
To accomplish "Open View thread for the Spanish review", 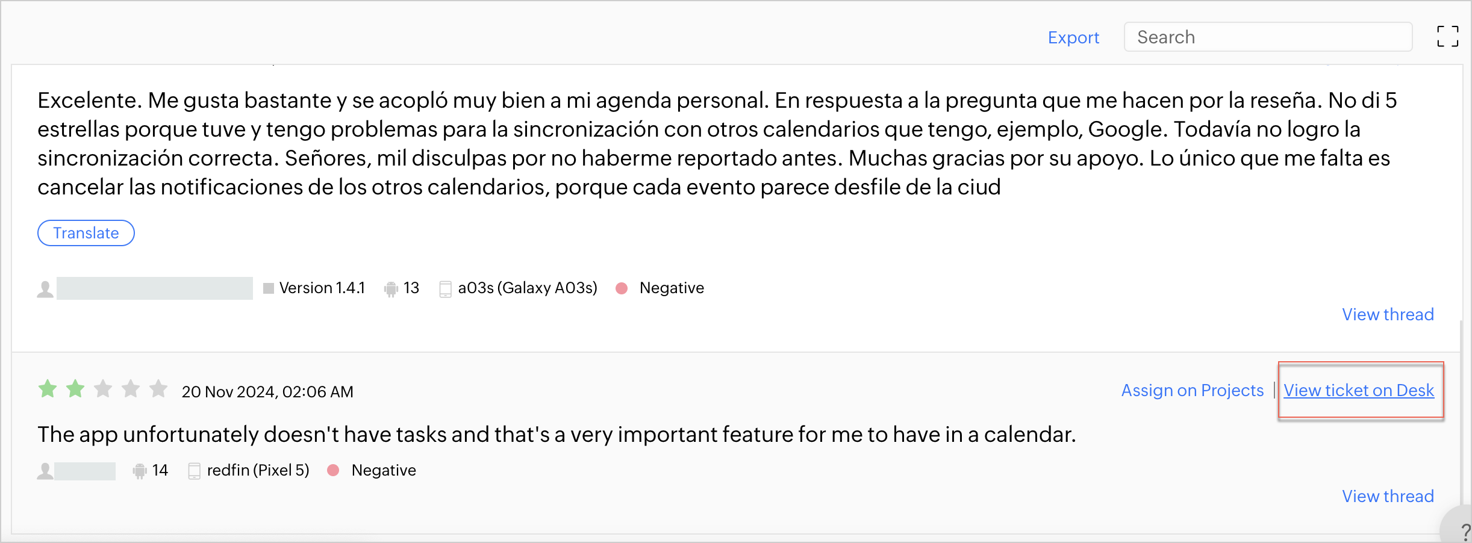I will coord(1388,314).
